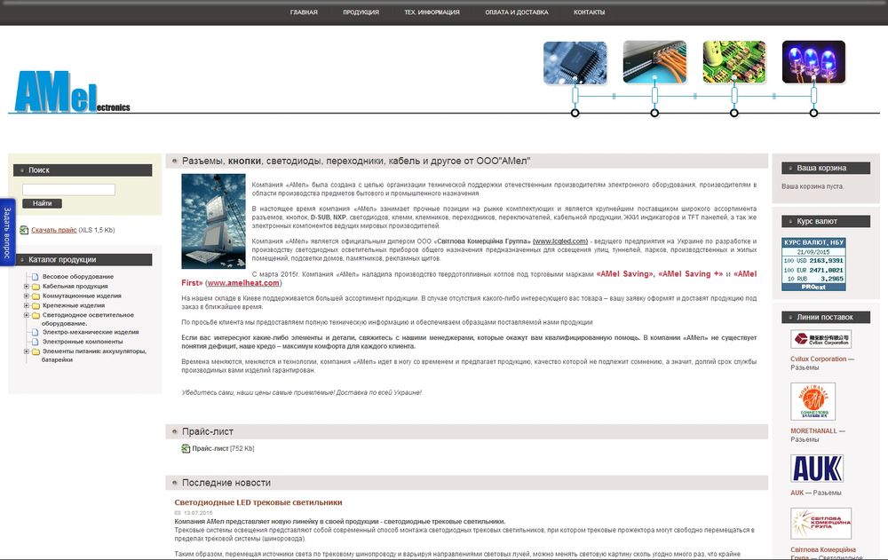Click the blue LED lights thumbnail

click(x=813, y=62)
